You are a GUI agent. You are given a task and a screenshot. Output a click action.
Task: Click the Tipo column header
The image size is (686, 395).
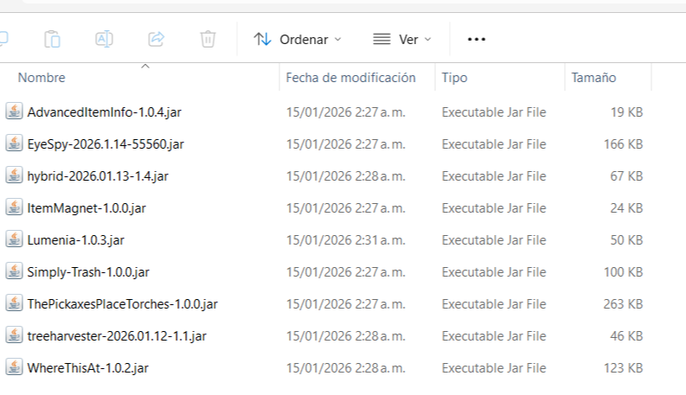[454, 78]
